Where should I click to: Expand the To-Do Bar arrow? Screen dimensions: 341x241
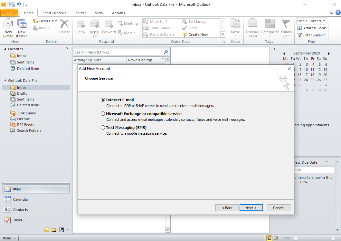(x=275, y=49)
